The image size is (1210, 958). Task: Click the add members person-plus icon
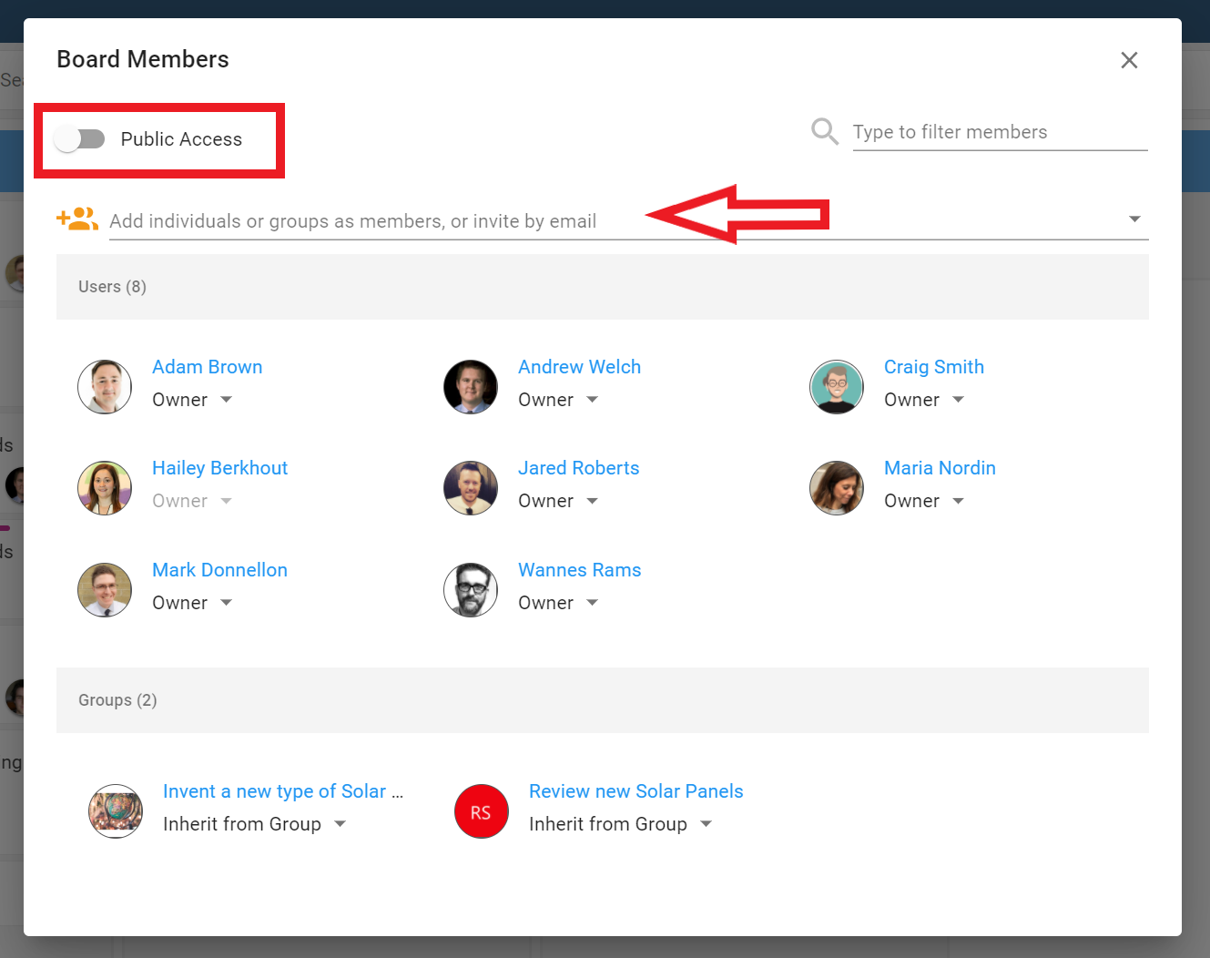(x=77, y=219)
